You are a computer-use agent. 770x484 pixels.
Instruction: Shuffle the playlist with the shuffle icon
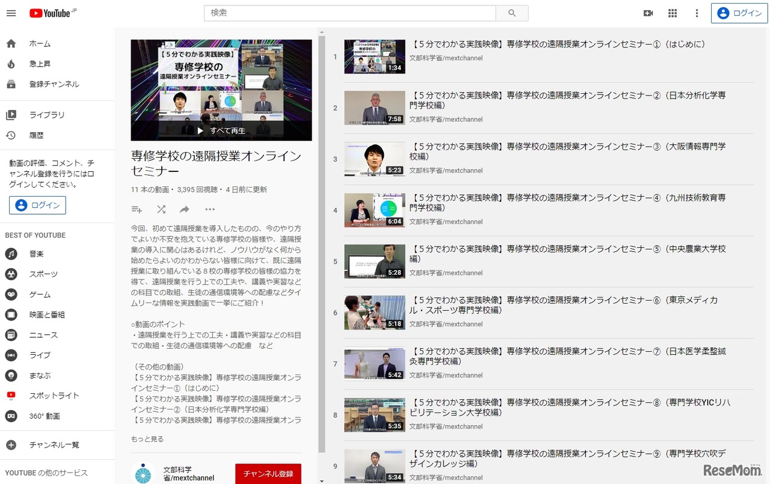point(161,209)
